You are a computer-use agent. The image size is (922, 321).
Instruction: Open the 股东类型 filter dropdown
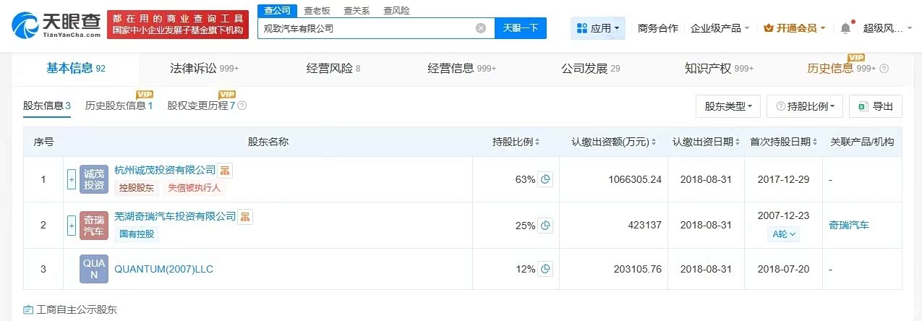[x=727, y=106]
